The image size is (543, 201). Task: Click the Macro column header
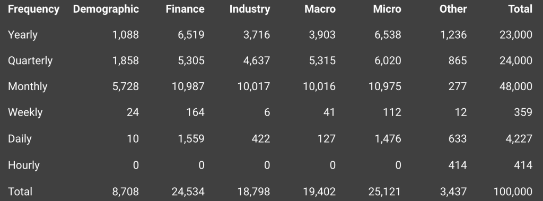coord(320,9)
